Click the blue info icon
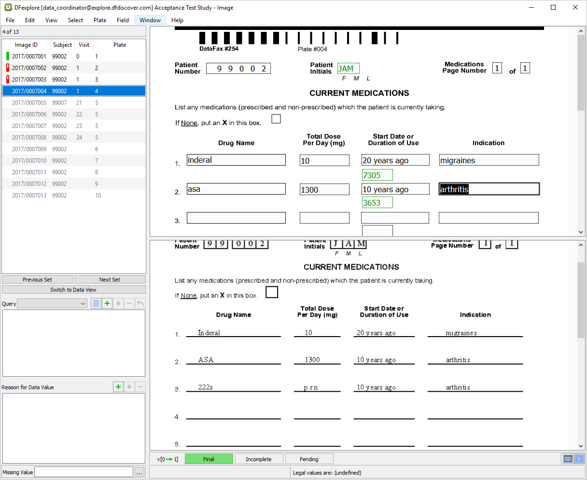The width and height of the screenshot is (587, 480). (x=579, y=459)
